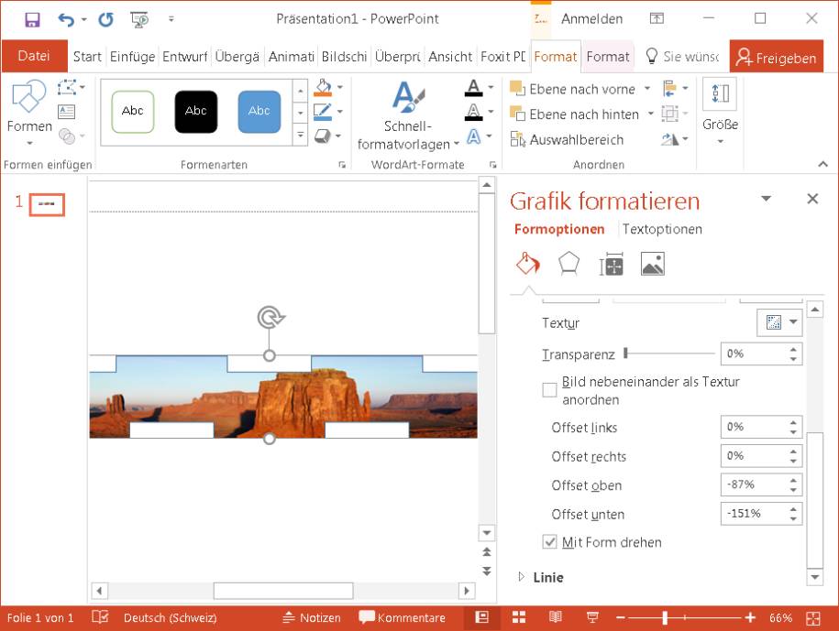Click the Auswahlbereich button
Image resolution: width=839 pixels, height=631 pixels.
pos(568,140)
